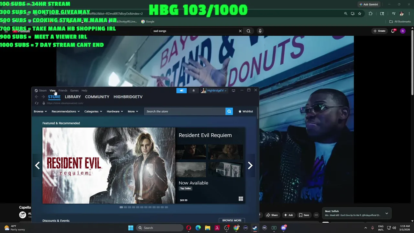Viewport: 414px width, 233px height.
Task: Open Chrome zoom magnifier icon in address bar
Action: click(x=346, y=14)
